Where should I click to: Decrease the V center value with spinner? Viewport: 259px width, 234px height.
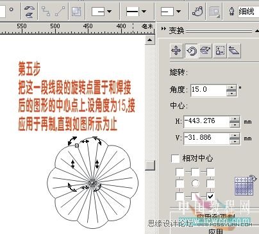235,142
